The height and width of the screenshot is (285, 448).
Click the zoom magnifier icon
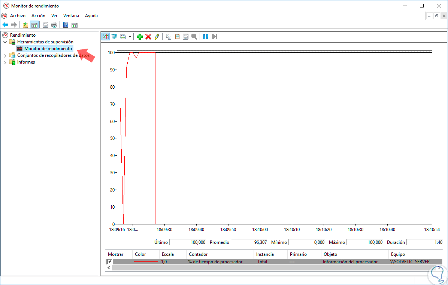coord(194,37)
